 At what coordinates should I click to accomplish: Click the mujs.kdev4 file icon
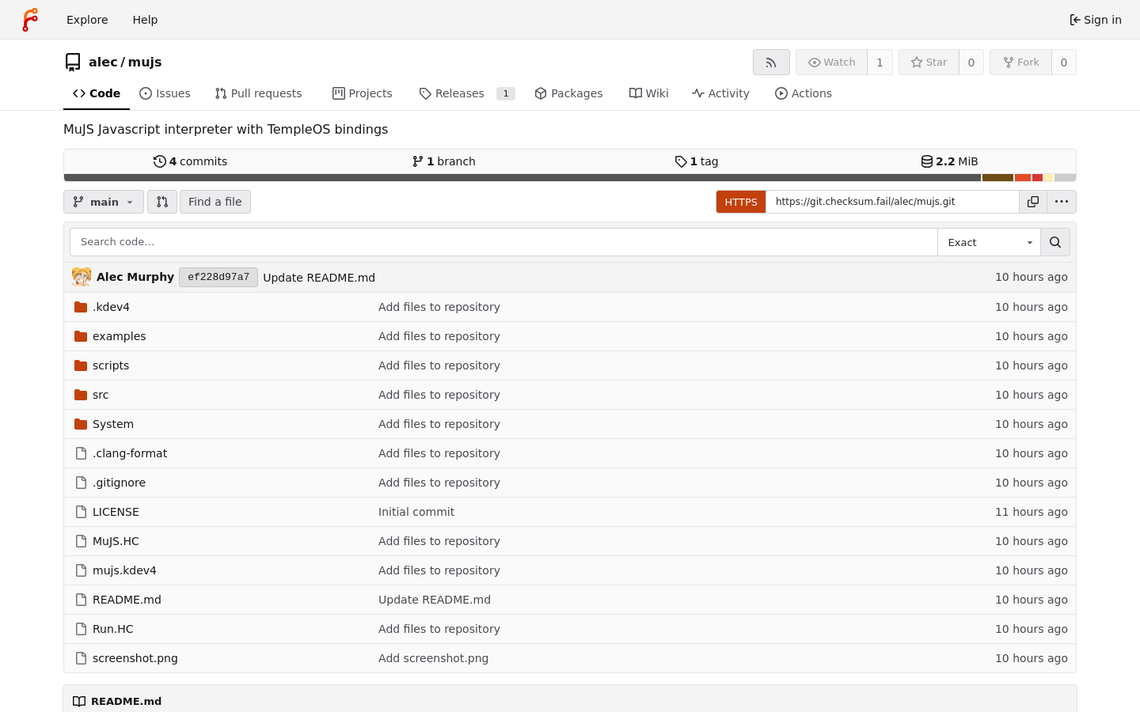(81, 570)
